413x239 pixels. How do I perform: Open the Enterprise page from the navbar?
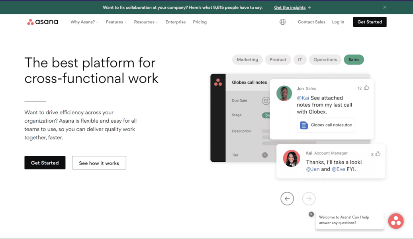pyautogui.click(x=175, y=22)
